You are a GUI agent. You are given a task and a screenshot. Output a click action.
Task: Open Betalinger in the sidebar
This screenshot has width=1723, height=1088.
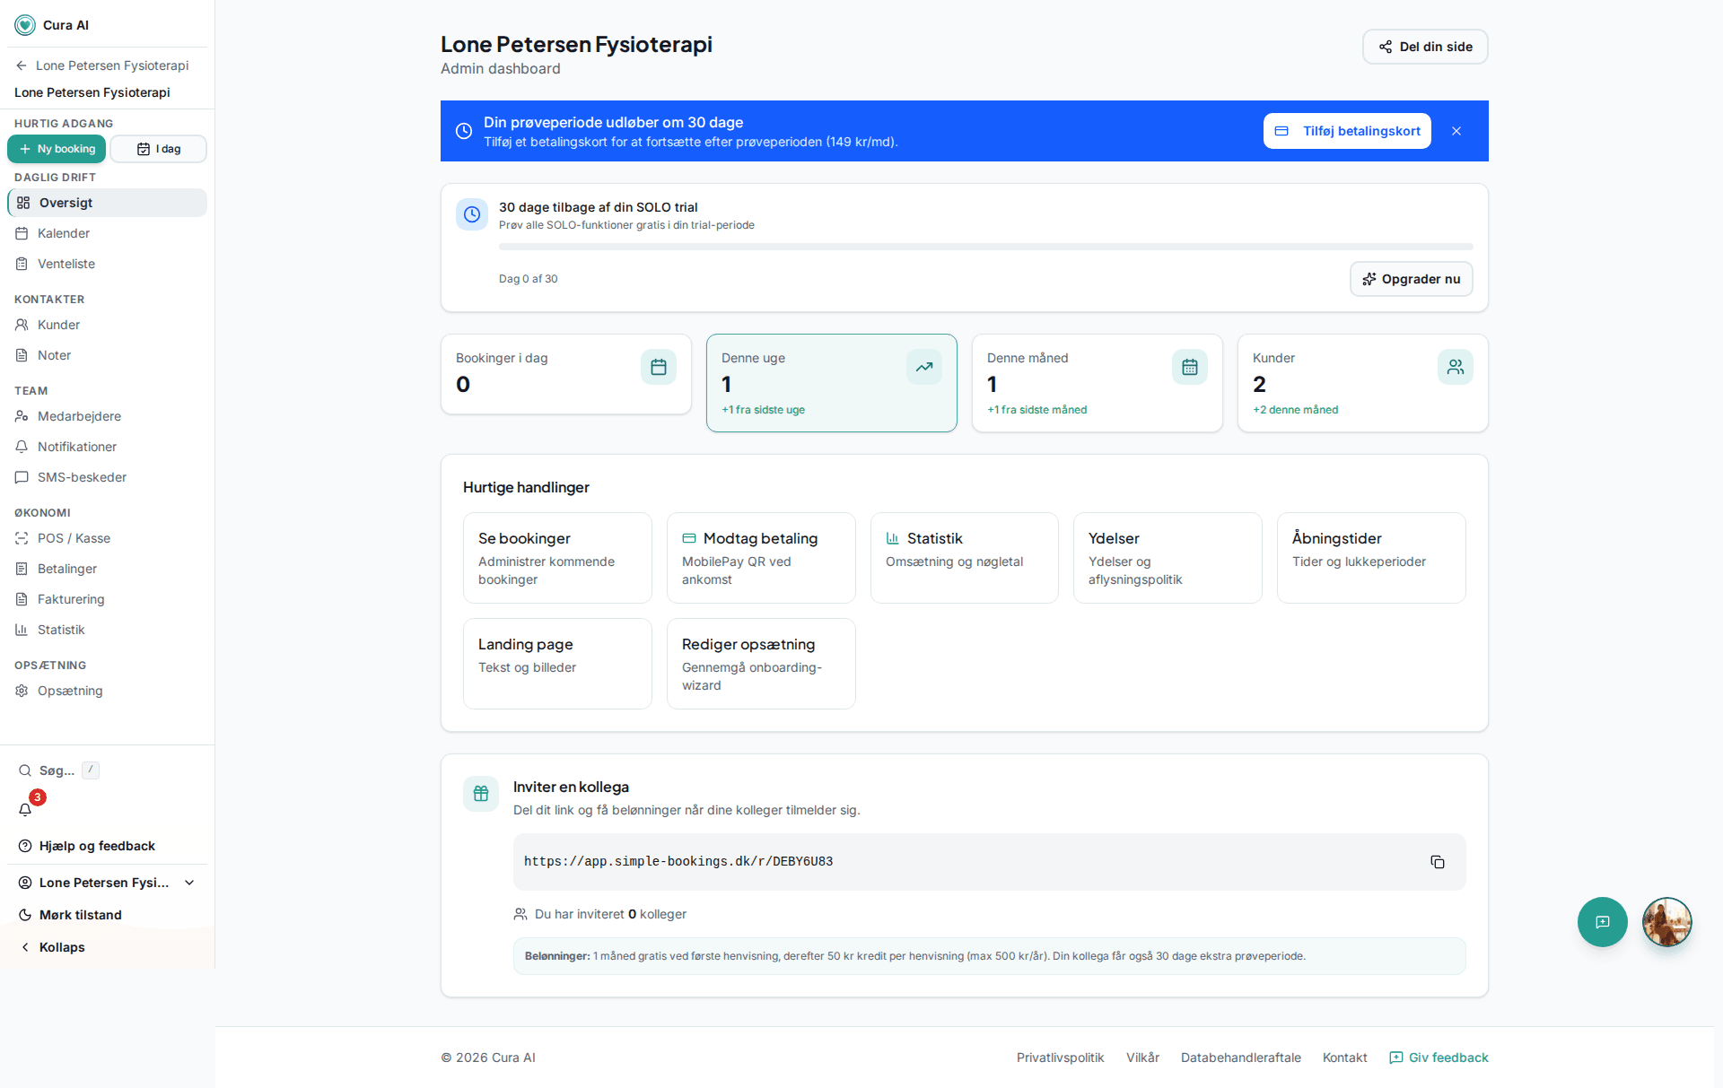pos(108,569)
